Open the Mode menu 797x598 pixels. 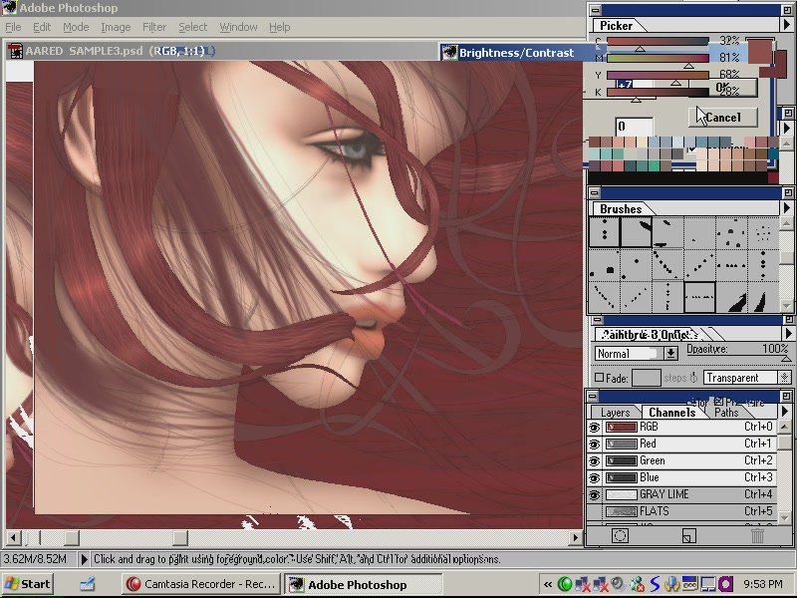(x=76, y=27)
